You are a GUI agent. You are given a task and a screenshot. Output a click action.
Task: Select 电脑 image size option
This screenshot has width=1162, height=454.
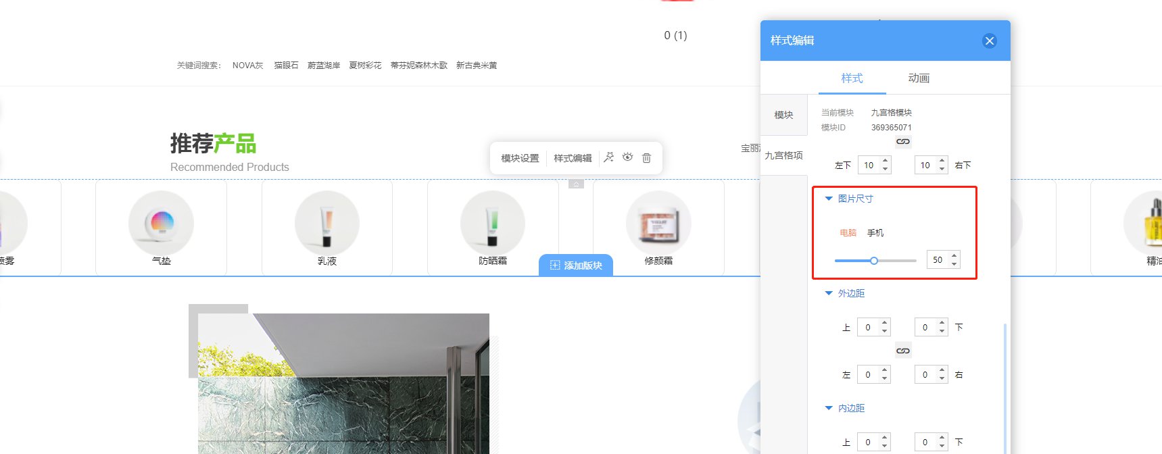click(848, 232)
